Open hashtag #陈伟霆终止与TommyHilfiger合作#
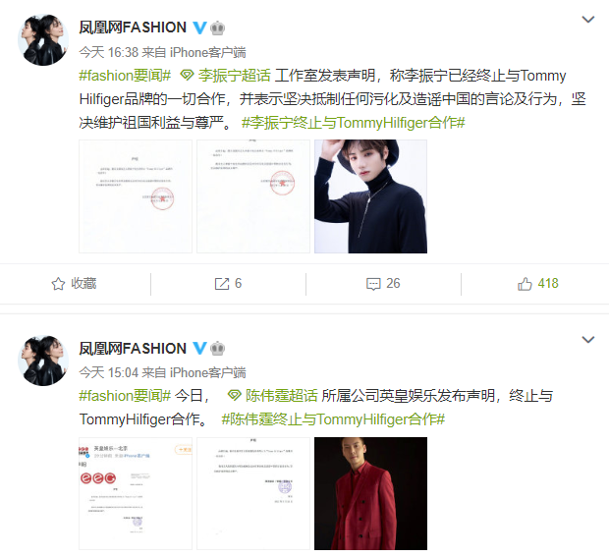This screenshot has width=609, height=557. pyautogui.click(x=333, y=419)
